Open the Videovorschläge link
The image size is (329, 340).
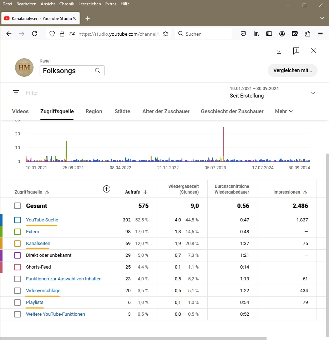point(43,291)
